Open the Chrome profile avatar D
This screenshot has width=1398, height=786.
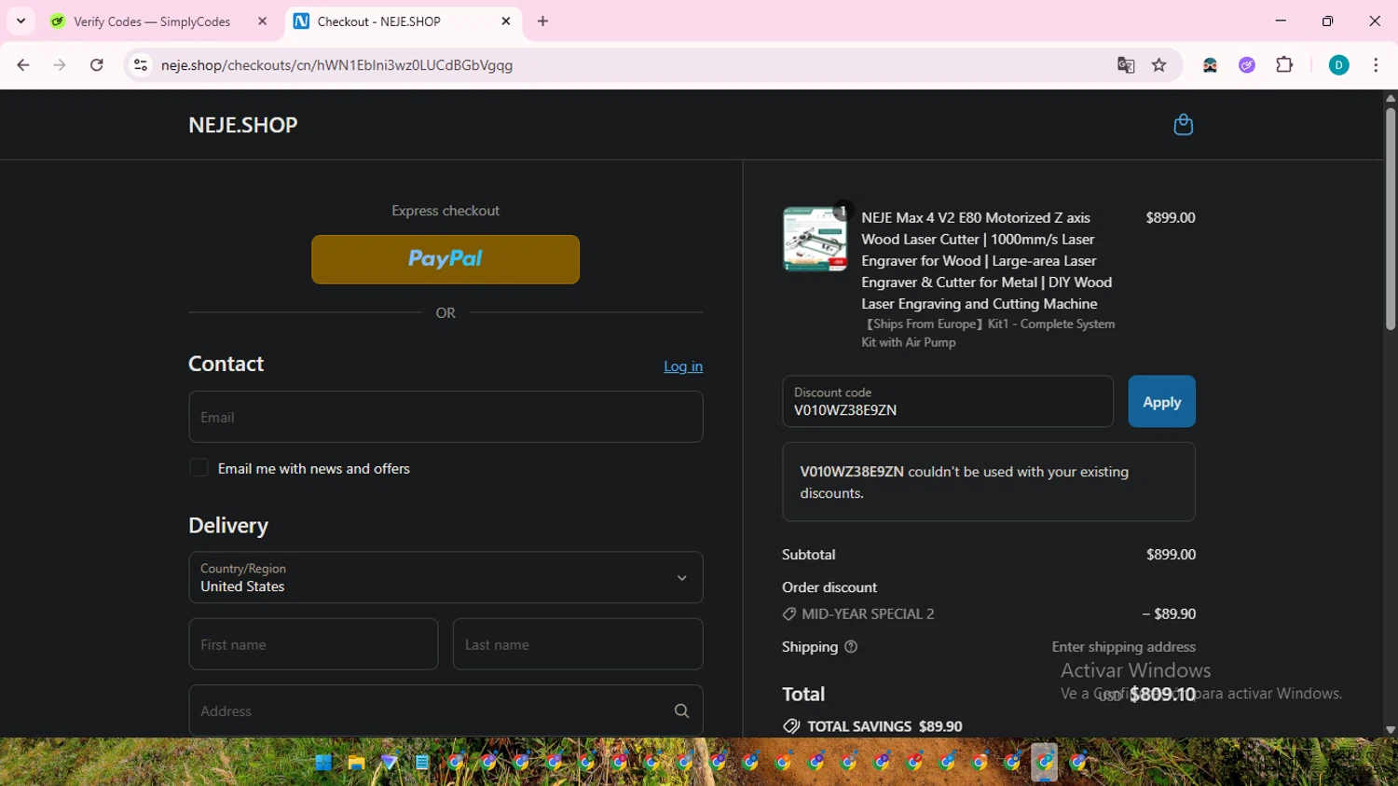point(1338,65)
